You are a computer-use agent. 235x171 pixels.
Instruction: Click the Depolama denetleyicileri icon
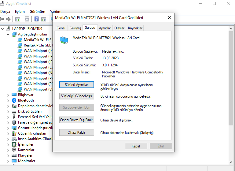coord(14,106)
